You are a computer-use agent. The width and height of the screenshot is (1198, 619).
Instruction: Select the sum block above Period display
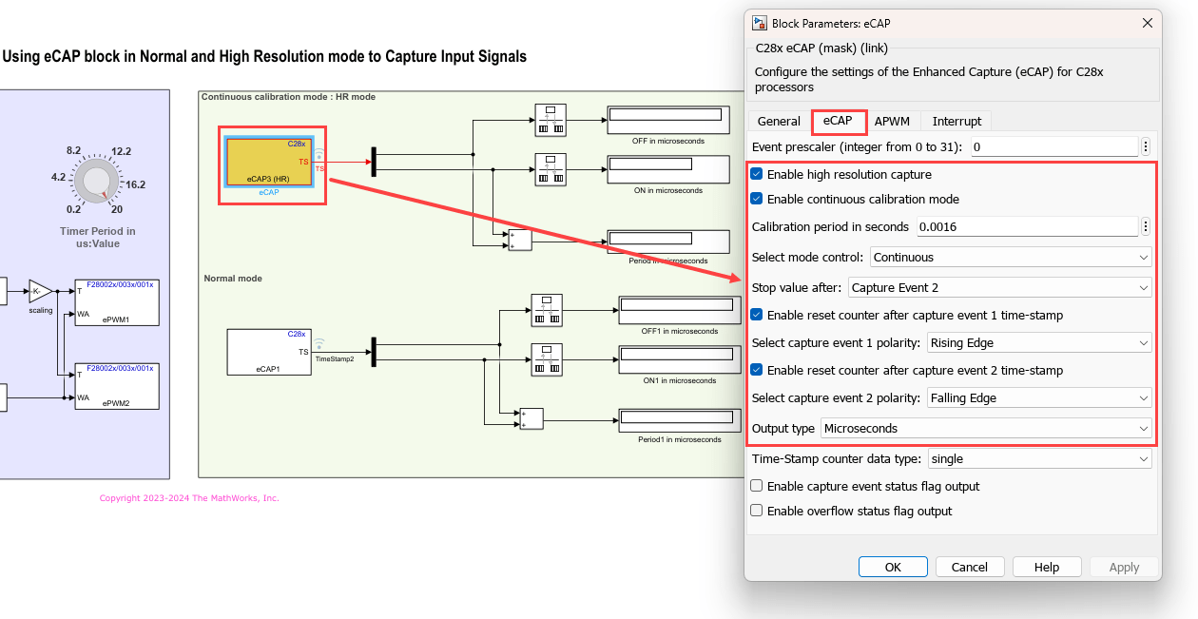520,240
